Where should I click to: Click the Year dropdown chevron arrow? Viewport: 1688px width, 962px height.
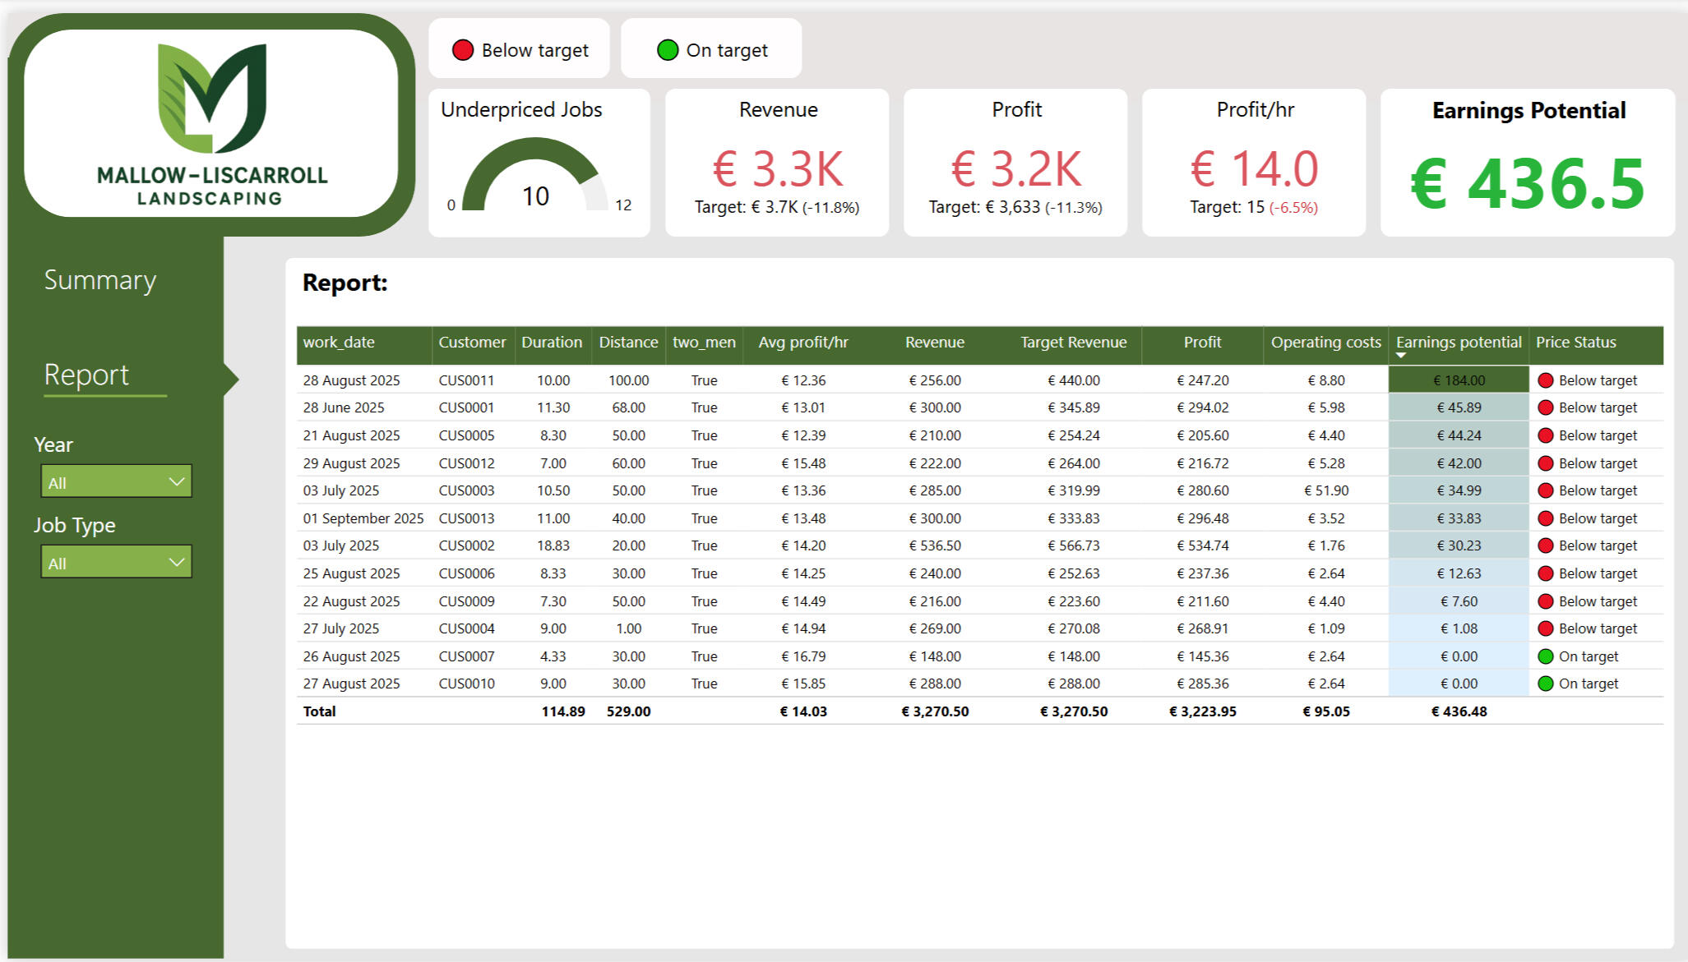[176, 481]
